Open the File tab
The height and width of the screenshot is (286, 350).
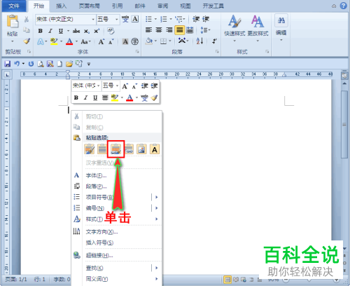coord(14,6)
